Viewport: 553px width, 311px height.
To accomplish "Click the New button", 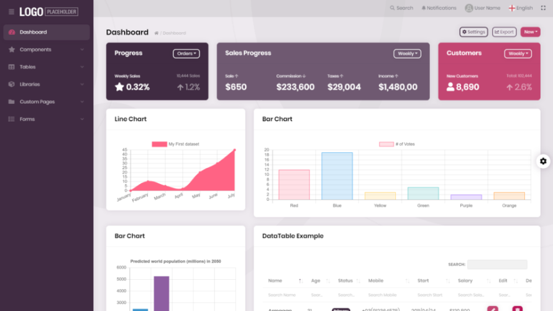I will (531, 32).
